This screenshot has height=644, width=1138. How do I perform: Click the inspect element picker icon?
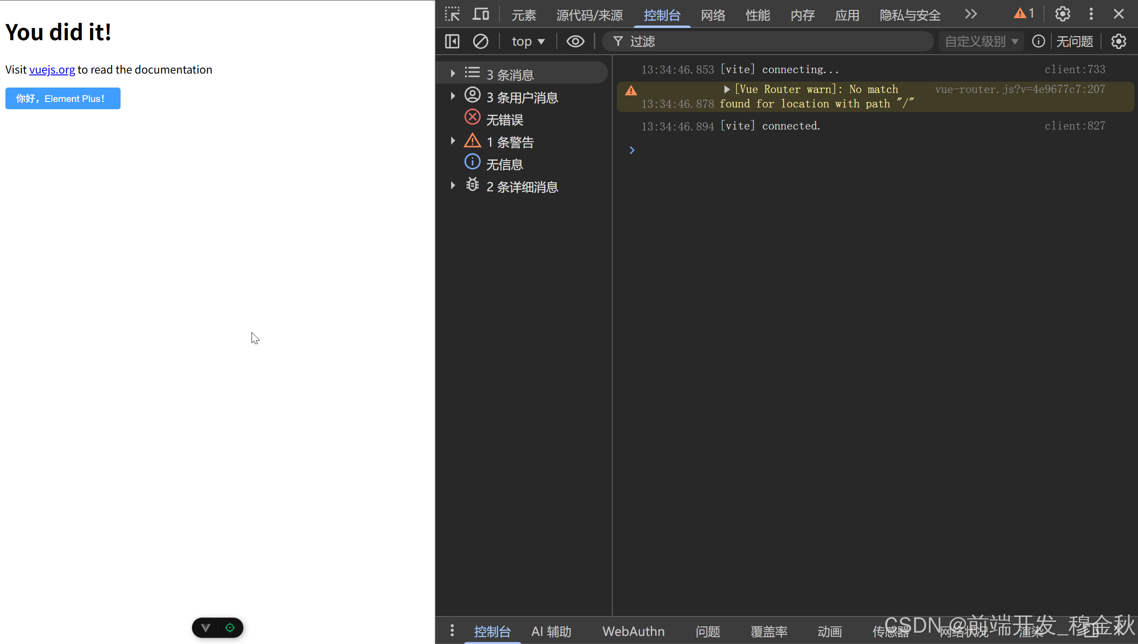coord(452,14)
